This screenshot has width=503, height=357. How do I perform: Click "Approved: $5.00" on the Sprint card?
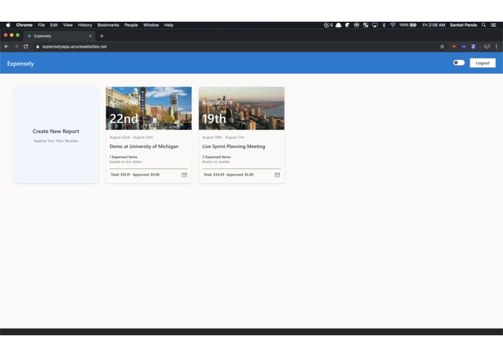(240, 175)
